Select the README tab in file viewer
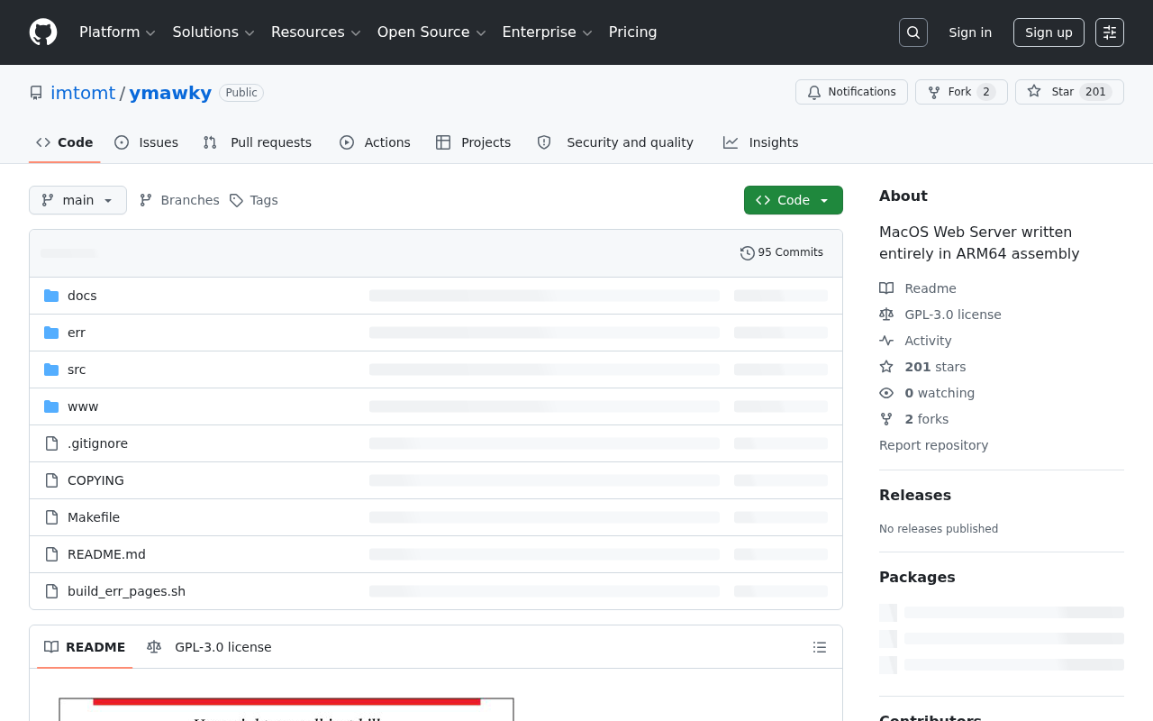 pyautogui.click(x=85, y=647)
